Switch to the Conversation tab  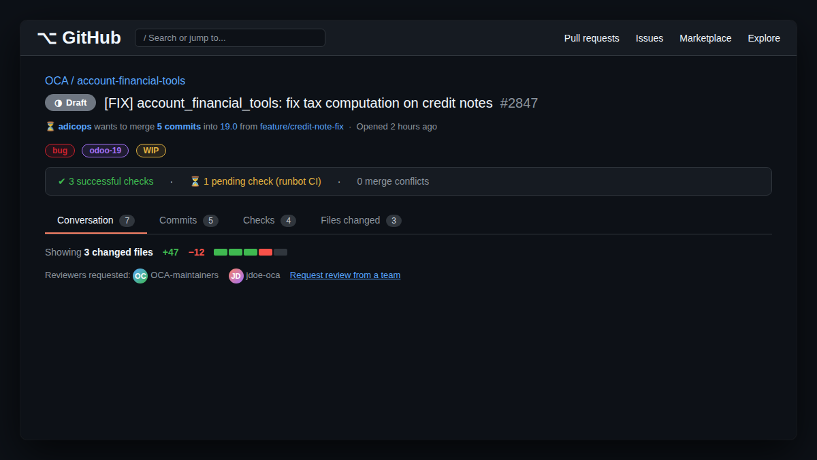click(96, 220)
